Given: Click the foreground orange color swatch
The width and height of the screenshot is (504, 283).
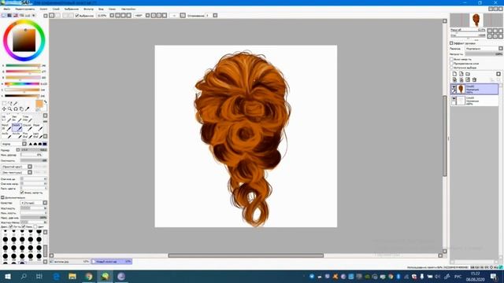Looking at the screenshot, I should [x=39, y=104].
